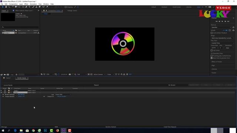Open the composition flowchart icon in viewer
The height and width of the screenshot is (133, 237).
point(124,74)
